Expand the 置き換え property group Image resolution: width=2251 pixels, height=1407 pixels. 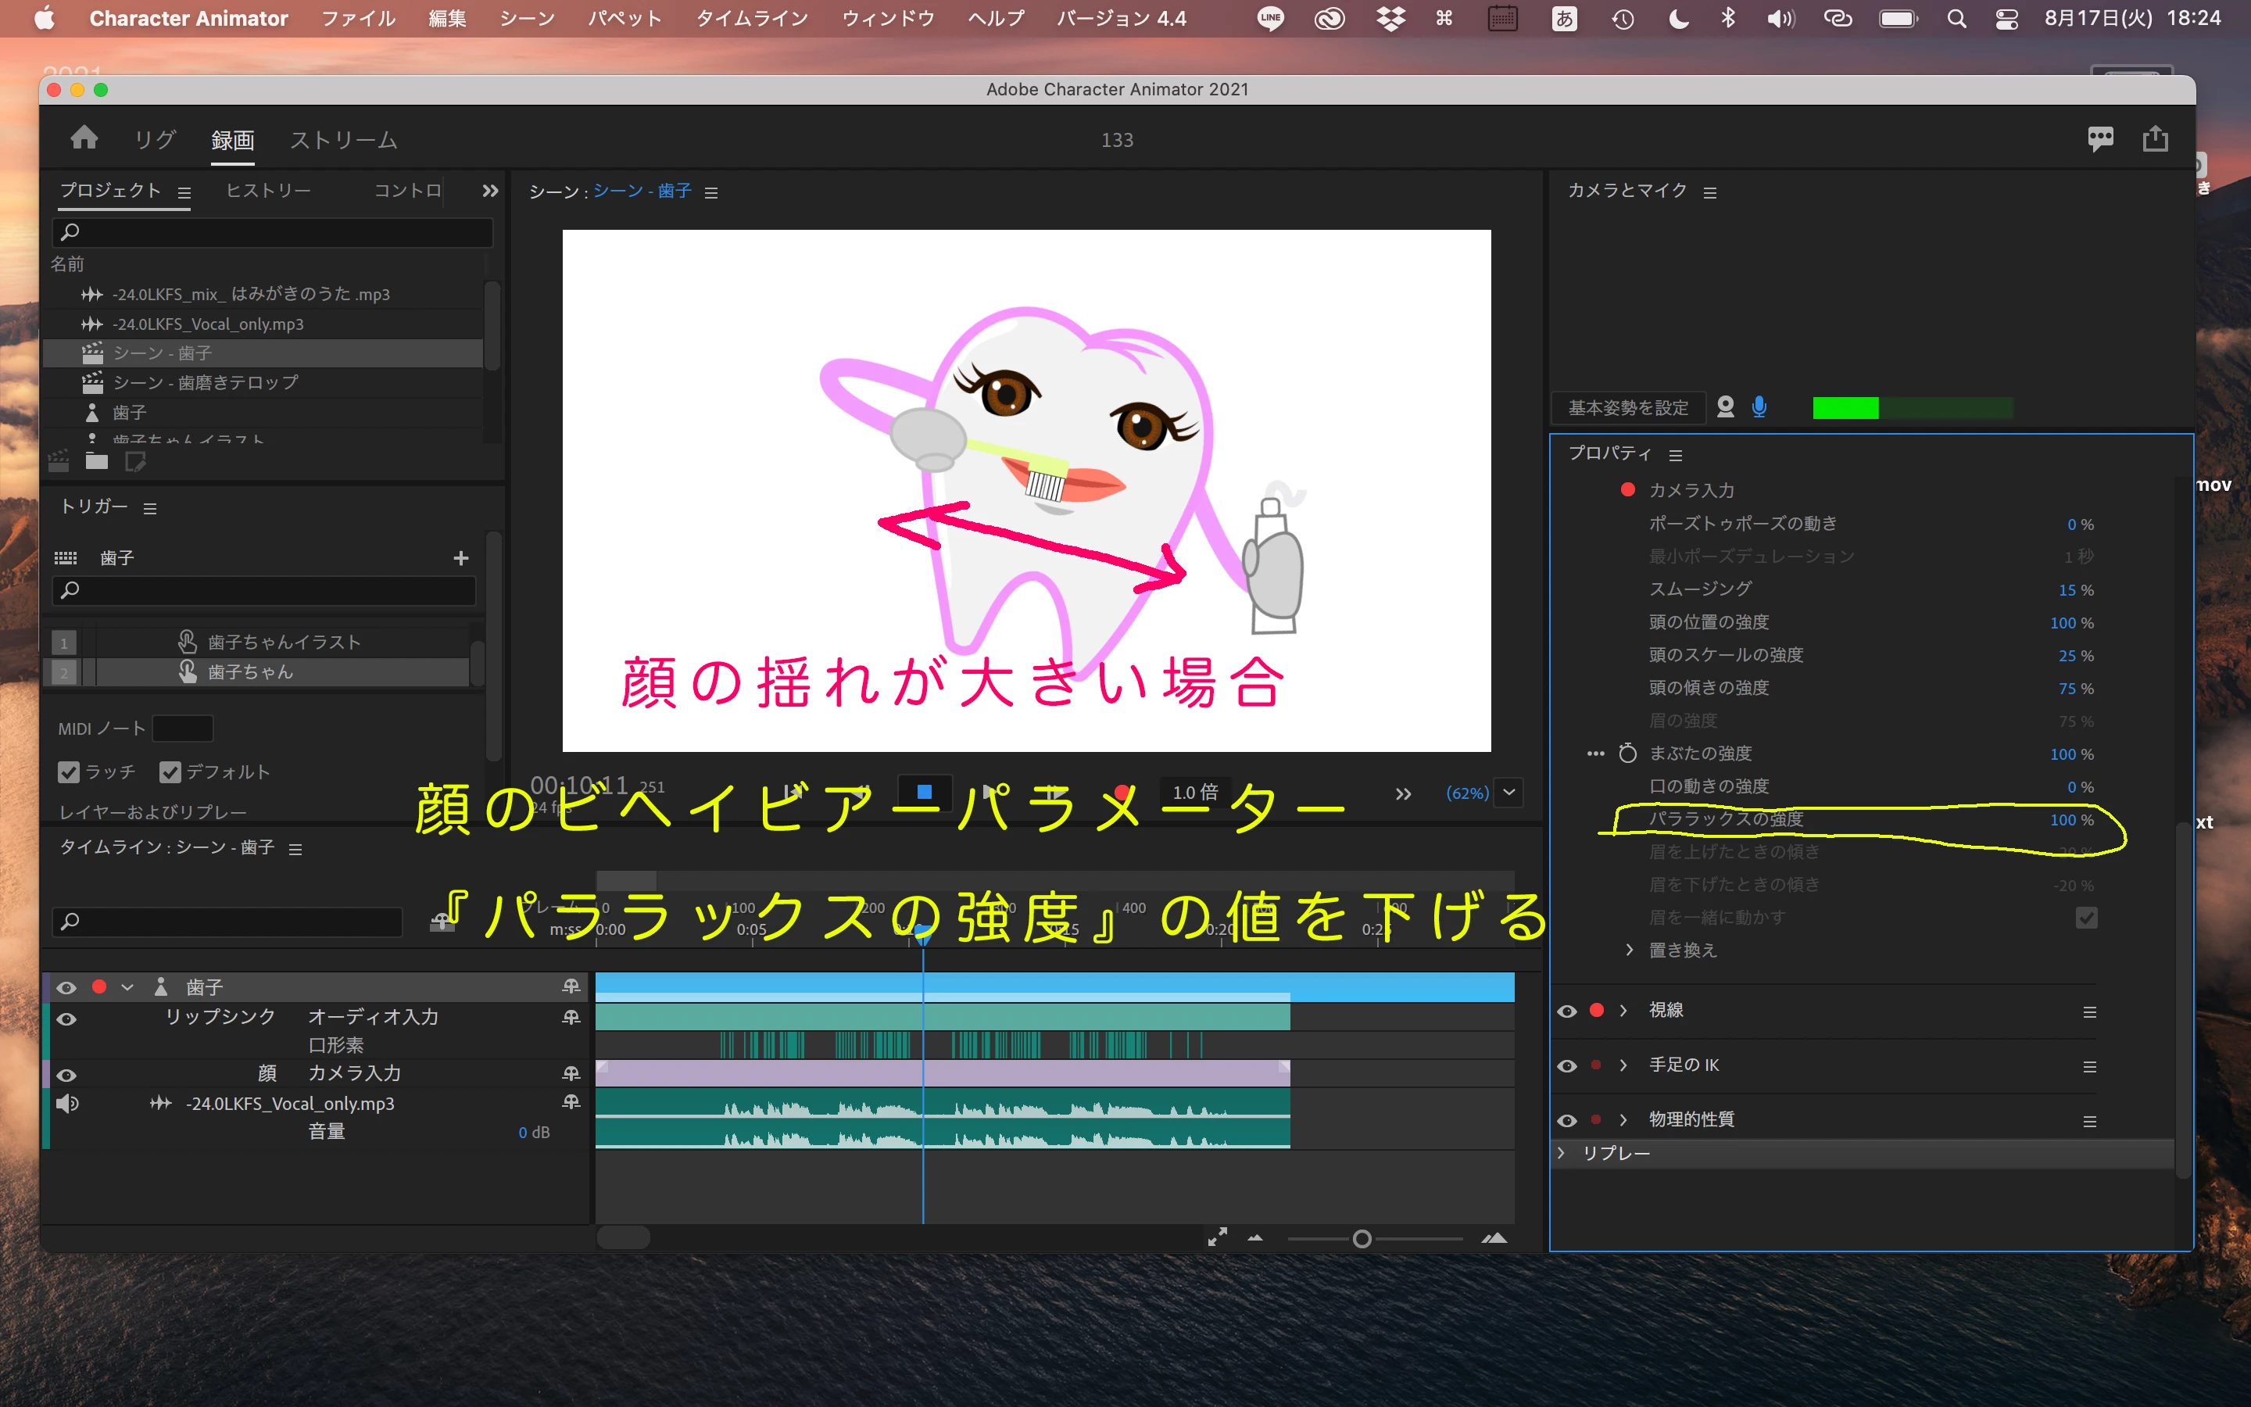click(x=1630, y=950)
